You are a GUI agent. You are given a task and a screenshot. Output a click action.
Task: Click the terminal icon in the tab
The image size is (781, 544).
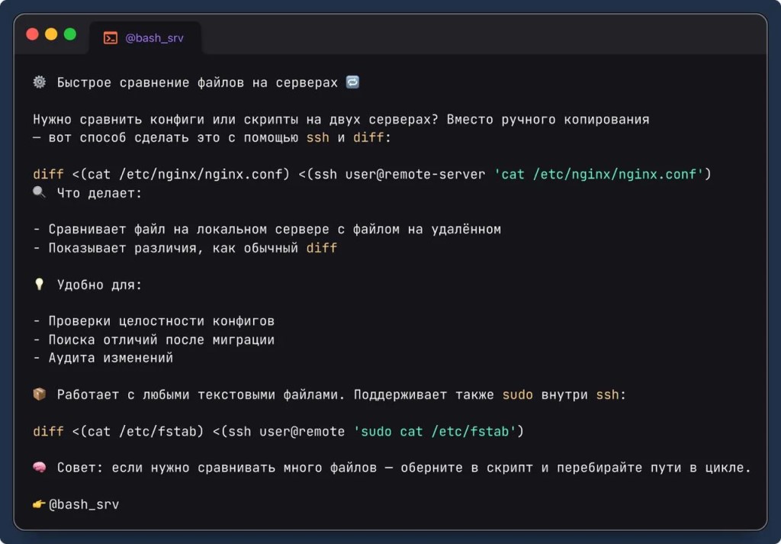[x=111, y=38]
